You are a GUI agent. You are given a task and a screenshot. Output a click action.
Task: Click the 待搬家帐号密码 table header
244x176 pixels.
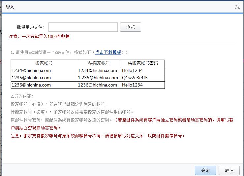tap(143, 63)
